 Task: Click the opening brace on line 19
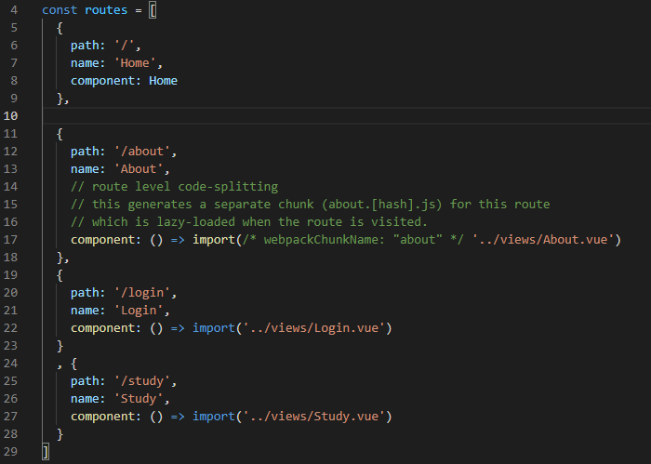coord(60,275)
